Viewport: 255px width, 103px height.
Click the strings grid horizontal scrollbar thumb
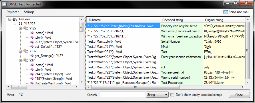(x=135, y=87)
